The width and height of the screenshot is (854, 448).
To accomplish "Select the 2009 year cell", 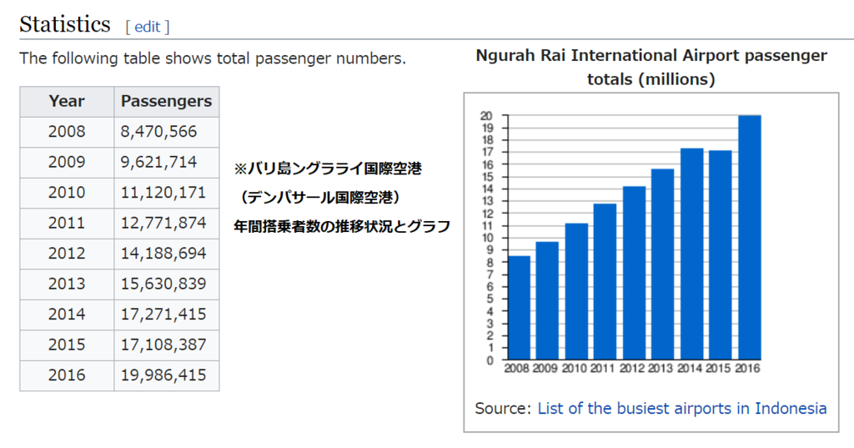I will 67,163.
